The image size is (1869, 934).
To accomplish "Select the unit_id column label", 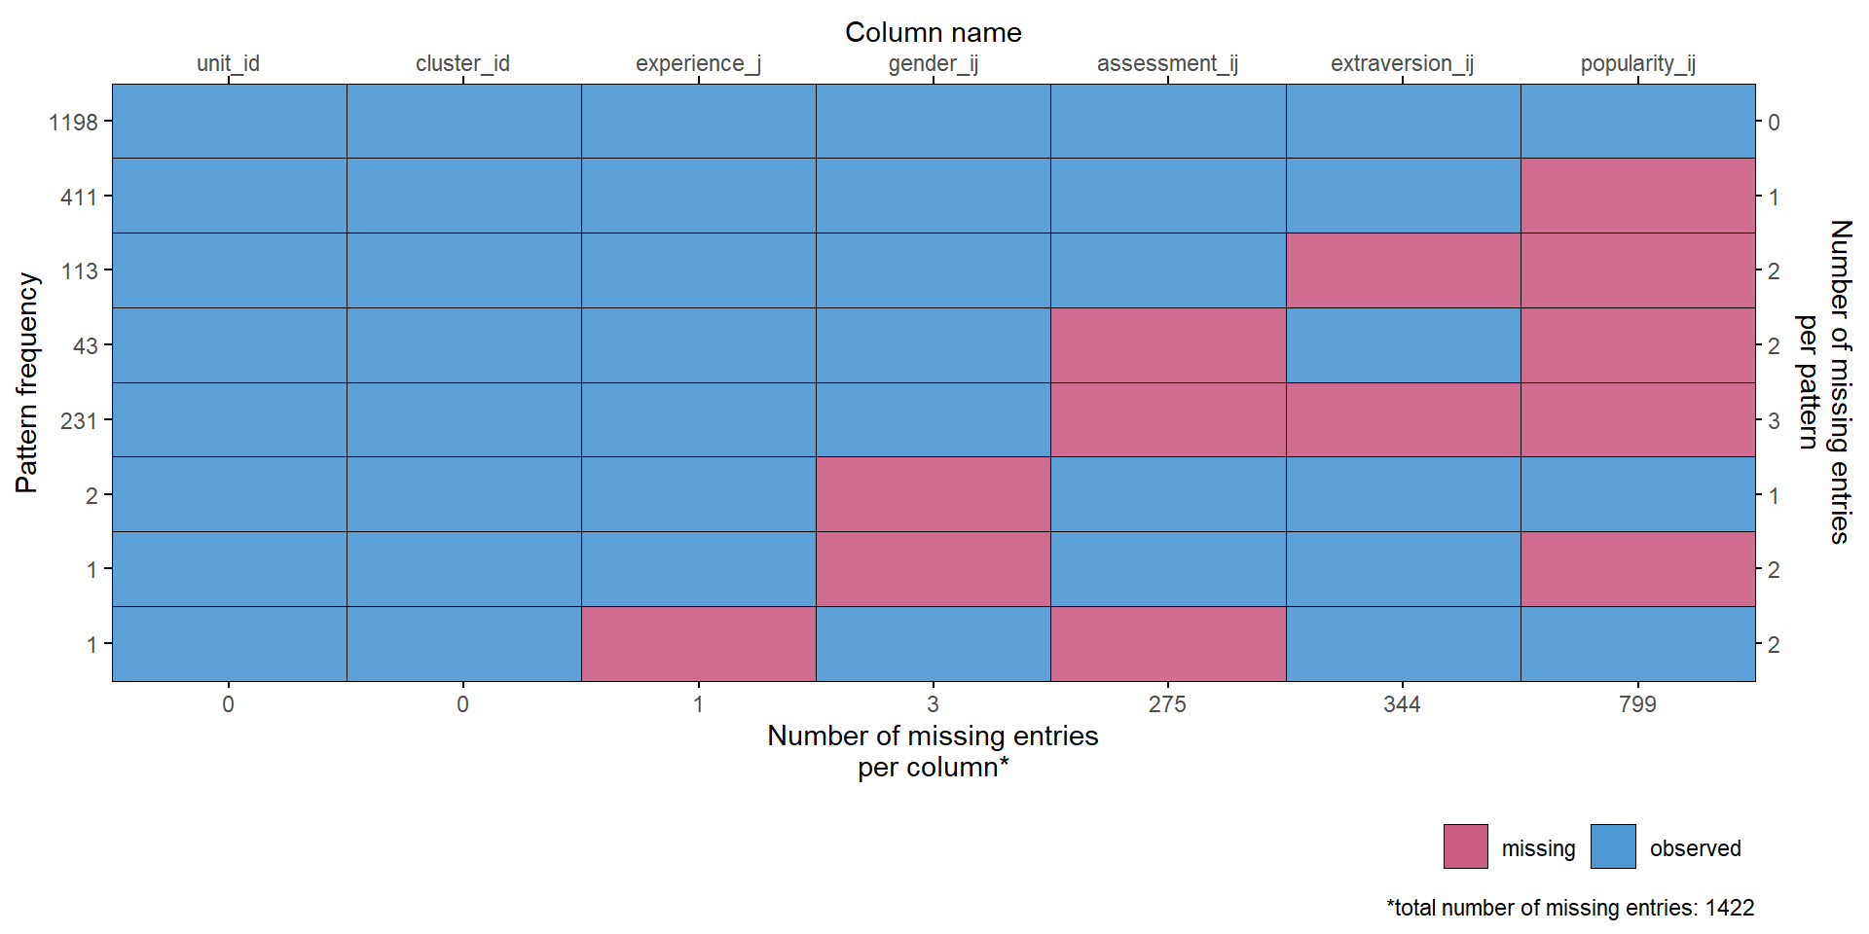I will [228, 63].
